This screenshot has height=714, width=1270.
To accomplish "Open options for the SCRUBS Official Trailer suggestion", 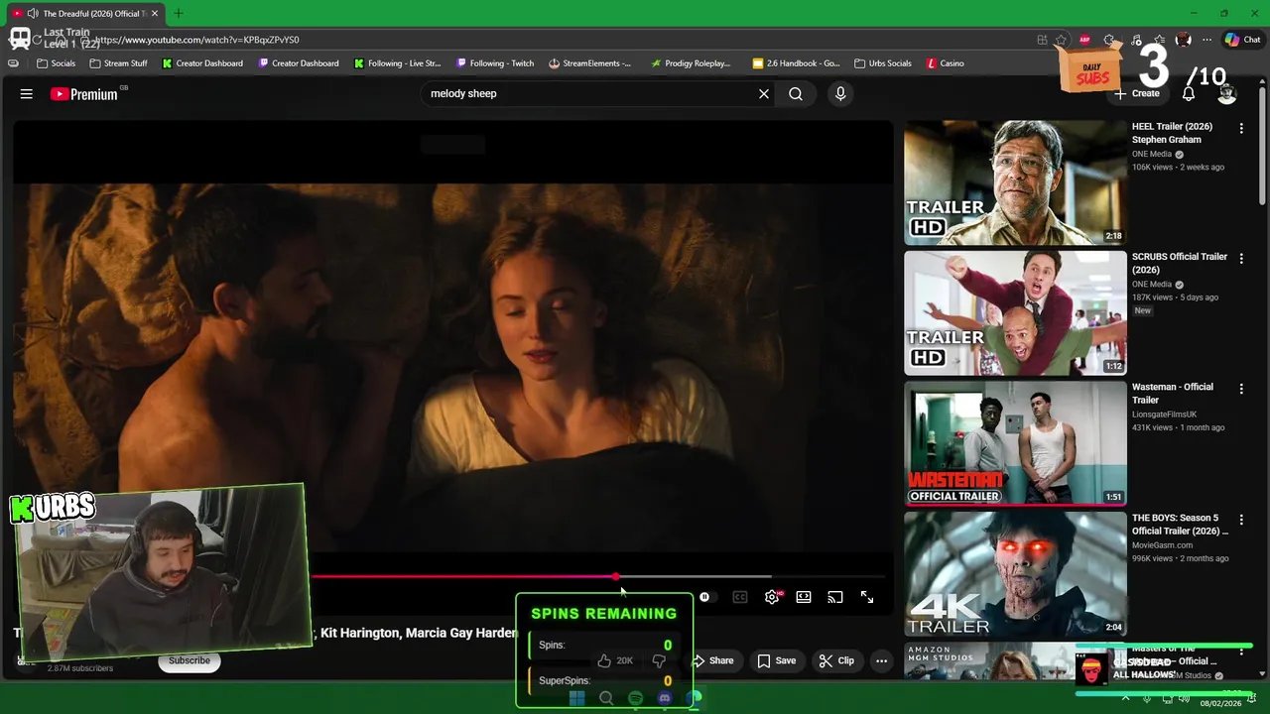I will click(1241, 258).
